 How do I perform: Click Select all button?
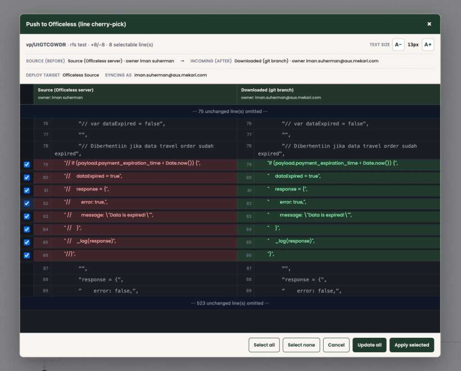tap(264, 345)
